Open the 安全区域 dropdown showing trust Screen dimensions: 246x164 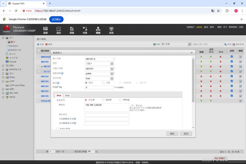(x=112, y=78)
